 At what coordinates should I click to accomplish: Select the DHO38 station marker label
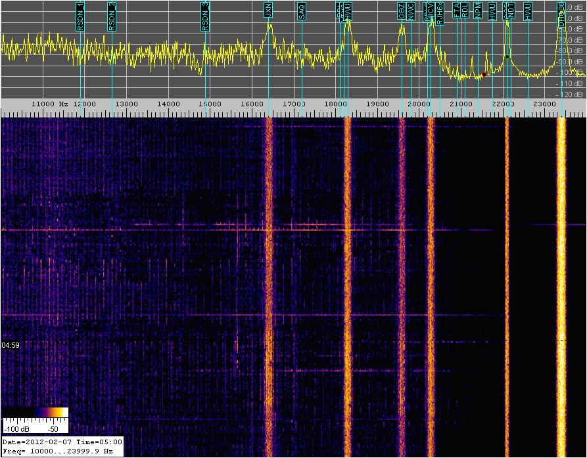[x=561, y=14]
